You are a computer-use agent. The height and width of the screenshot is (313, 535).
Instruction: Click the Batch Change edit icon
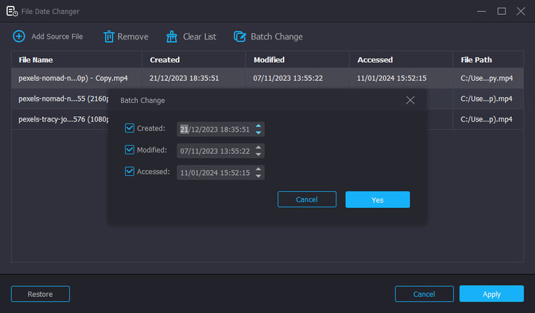coord(239,36)
